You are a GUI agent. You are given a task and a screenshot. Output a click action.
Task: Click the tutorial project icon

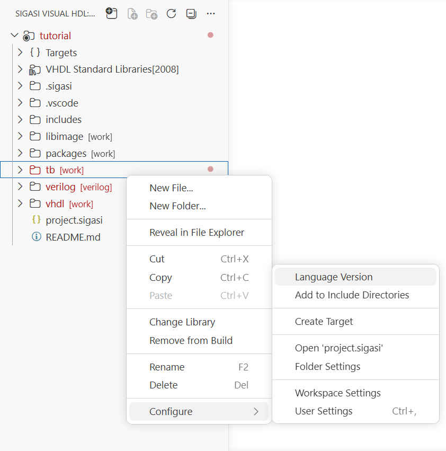tap(29, 36)
